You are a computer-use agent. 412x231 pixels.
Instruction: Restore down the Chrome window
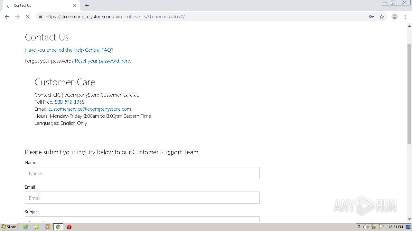tap(393, 3)
